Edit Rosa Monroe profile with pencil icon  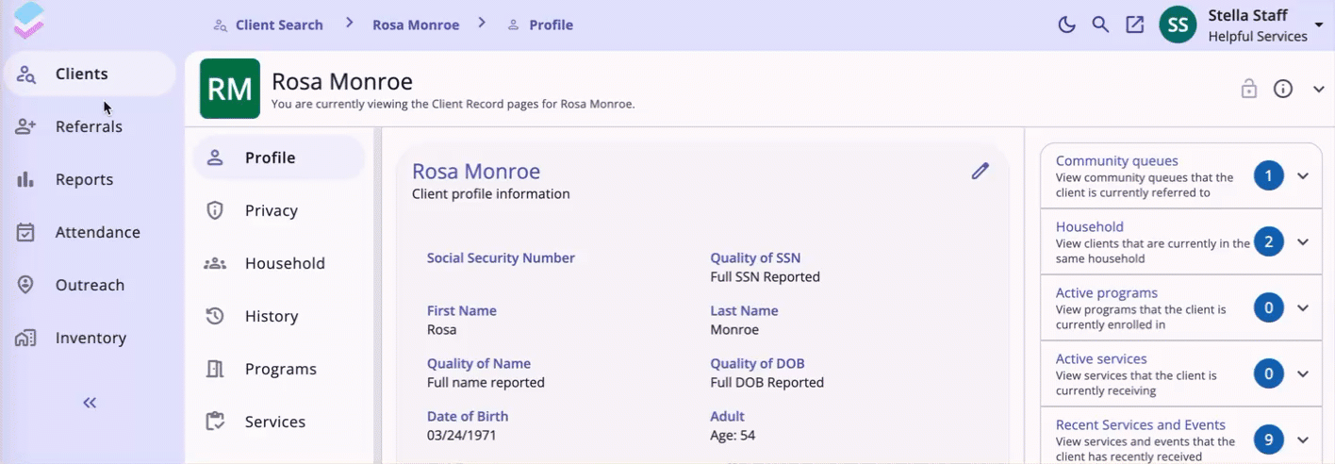click(981, 171)
